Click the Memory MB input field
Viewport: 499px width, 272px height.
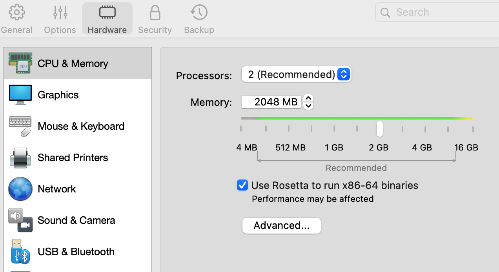(x=271, y=102)
